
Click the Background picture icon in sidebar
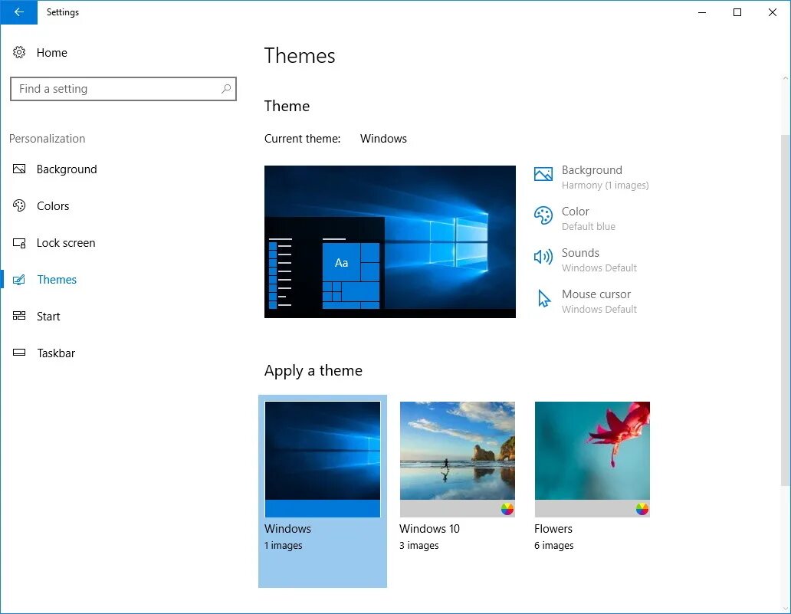[19, 169]
